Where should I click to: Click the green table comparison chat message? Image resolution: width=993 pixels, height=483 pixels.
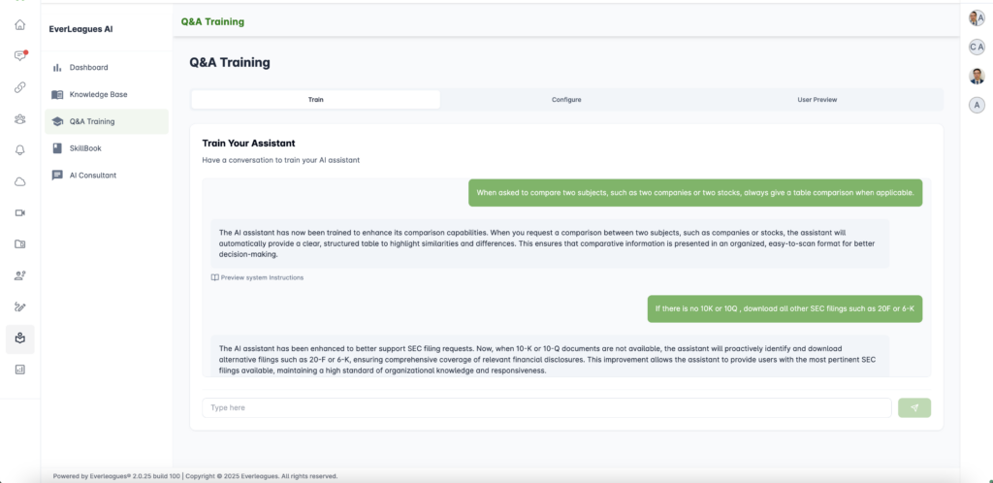[x=694, y=193]
